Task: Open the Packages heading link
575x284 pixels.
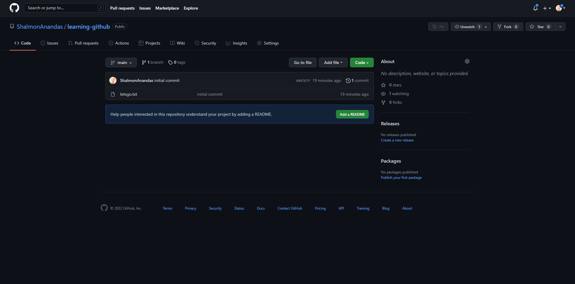Action: coord(391,161)
